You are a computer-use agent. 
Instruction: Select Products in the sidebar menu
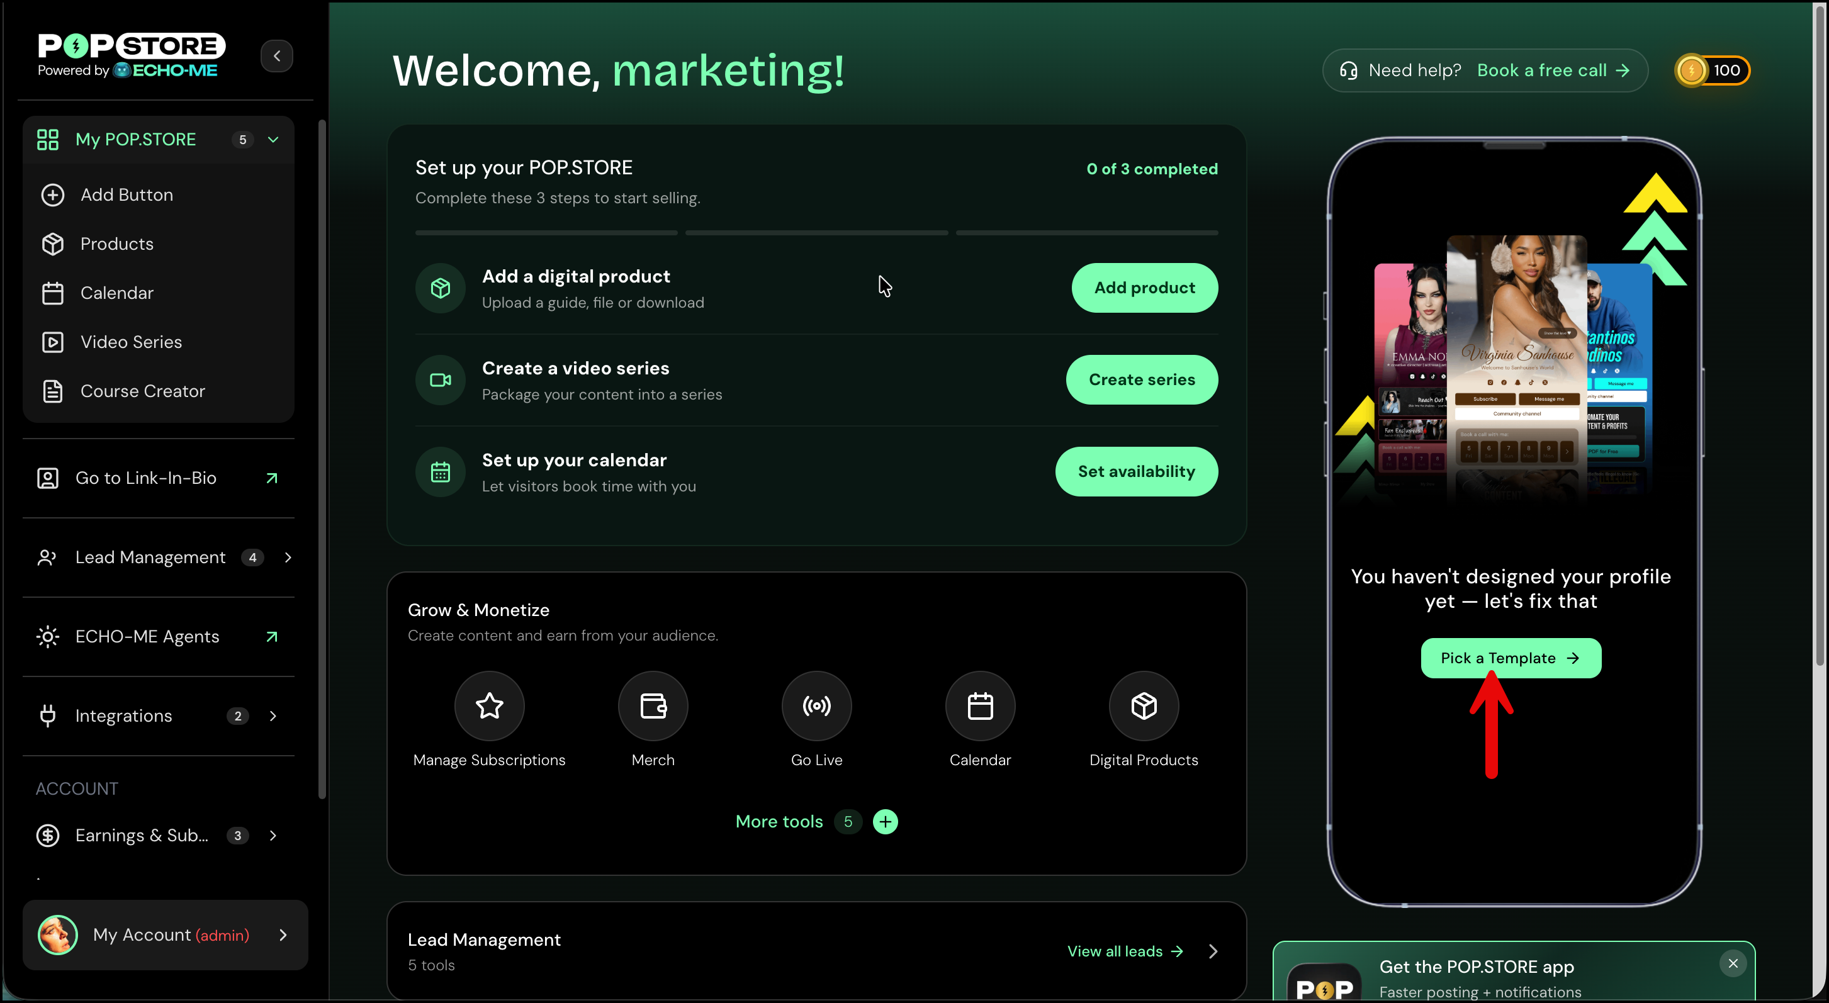pos(159,244)
